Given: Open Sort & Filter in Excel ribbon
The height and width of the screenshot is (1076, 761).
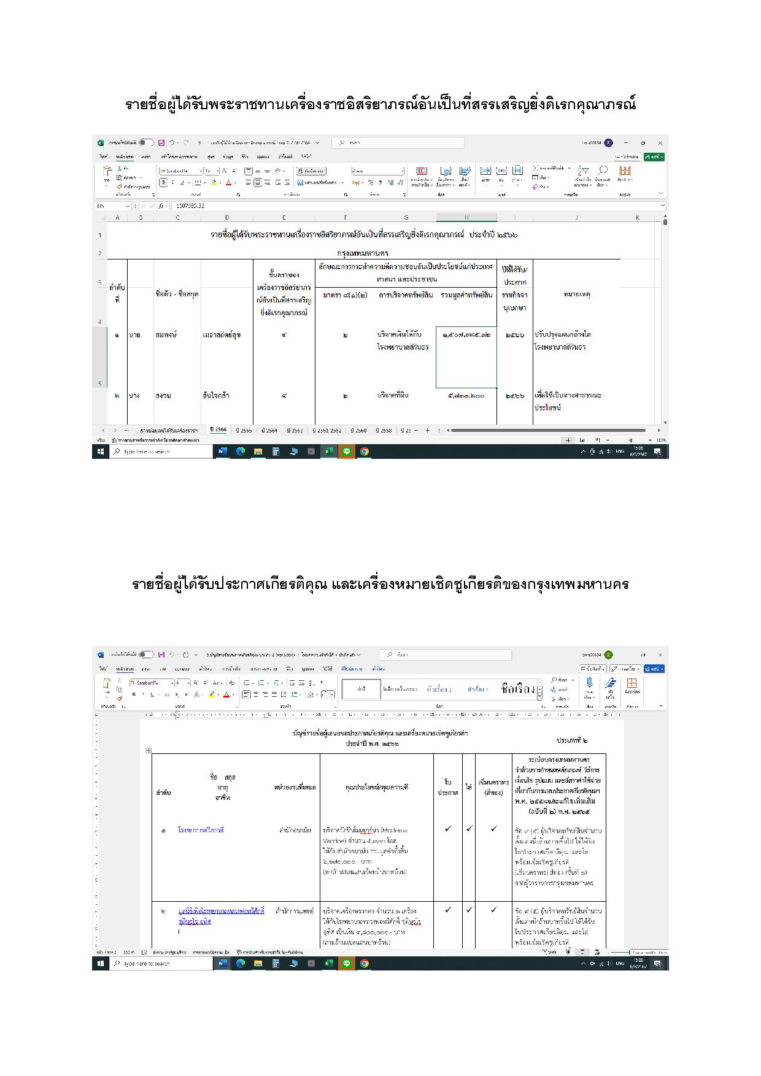Looking at the screenshot, I should coord(583,171).
